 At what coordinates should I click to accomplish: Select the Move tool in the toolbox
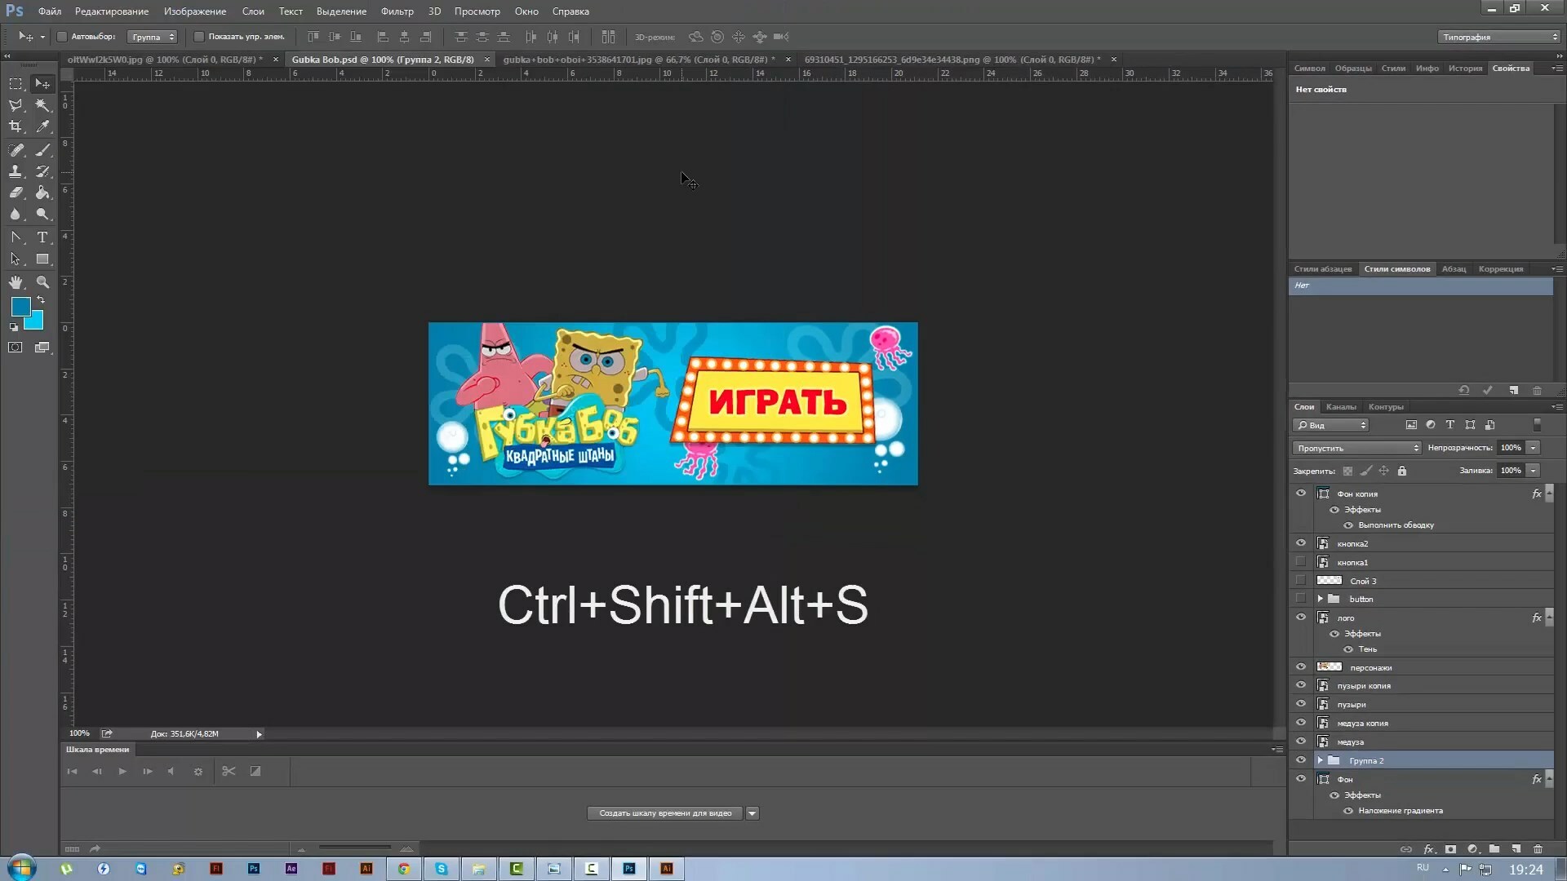pyautogui.click(x=42, y=84)
